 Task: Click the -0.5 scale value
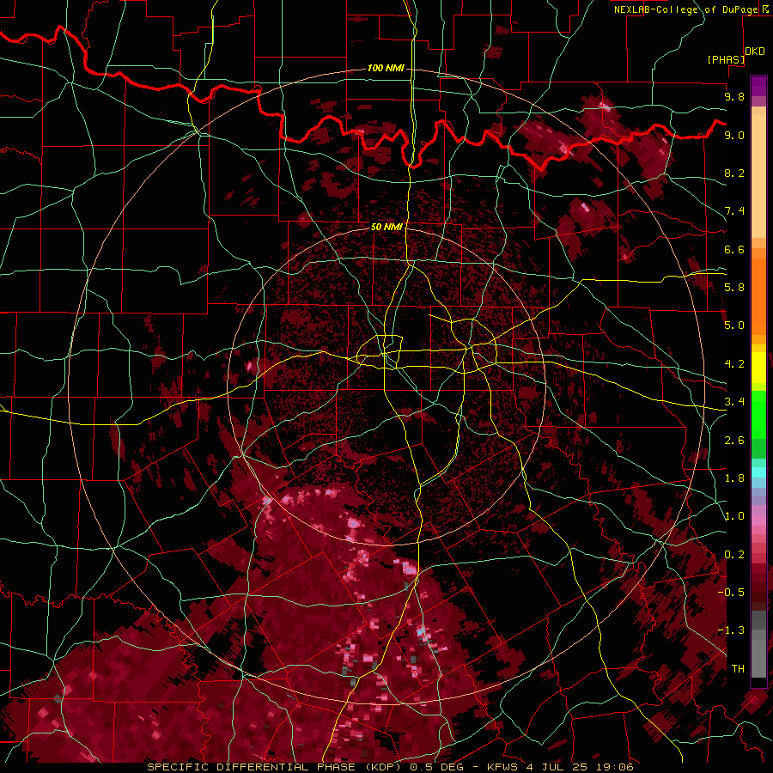[x=731, y=593]
